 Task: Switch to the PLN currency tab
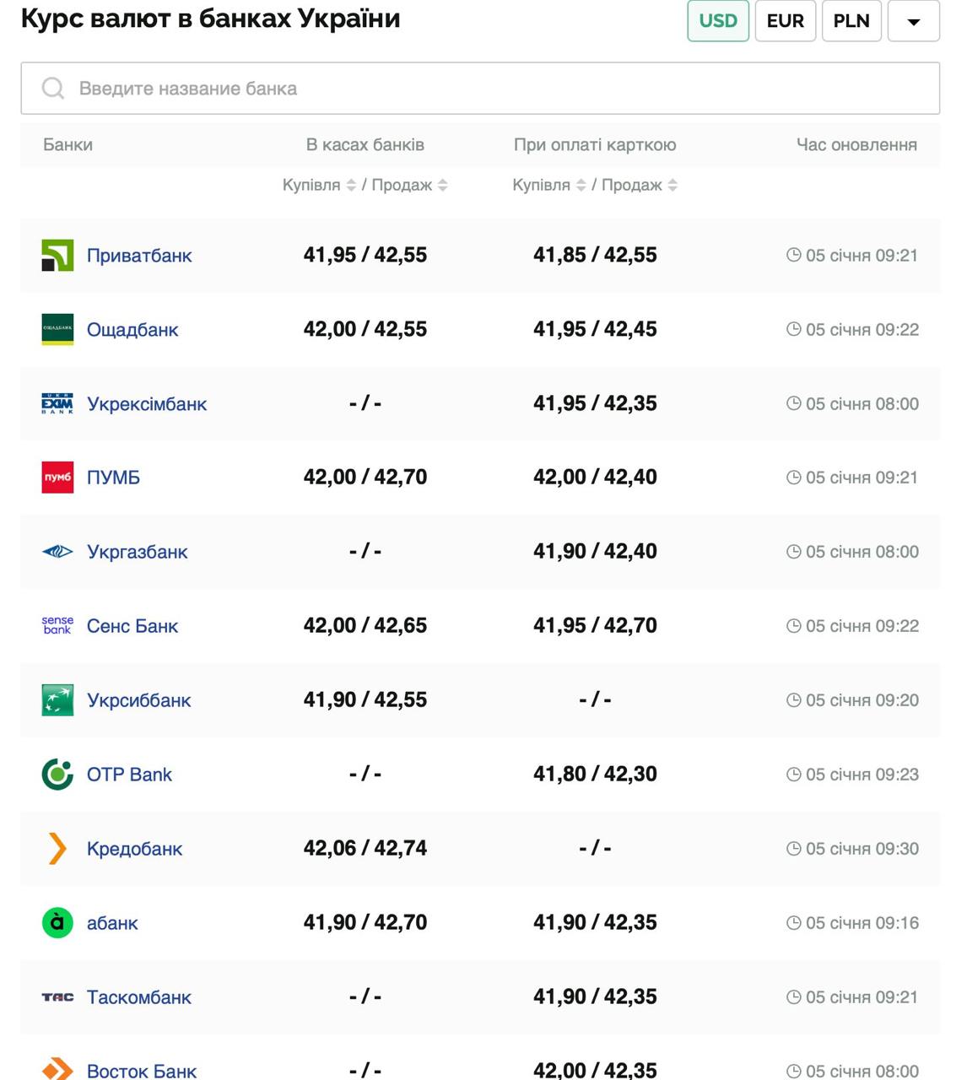851,21
